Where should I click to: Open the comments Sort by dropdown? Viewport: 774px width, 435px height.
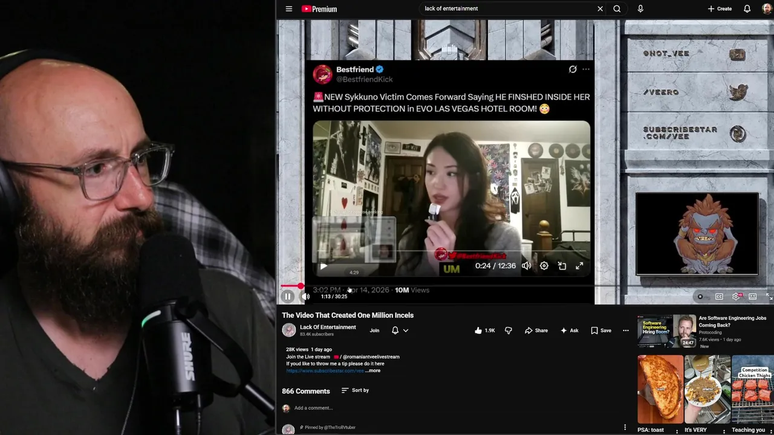[355, 390]
